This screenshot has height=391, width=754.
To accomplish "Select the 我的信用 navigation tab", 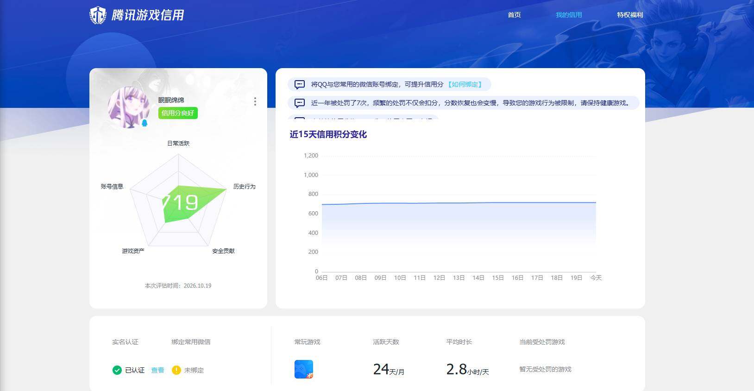I will [569, 15].
